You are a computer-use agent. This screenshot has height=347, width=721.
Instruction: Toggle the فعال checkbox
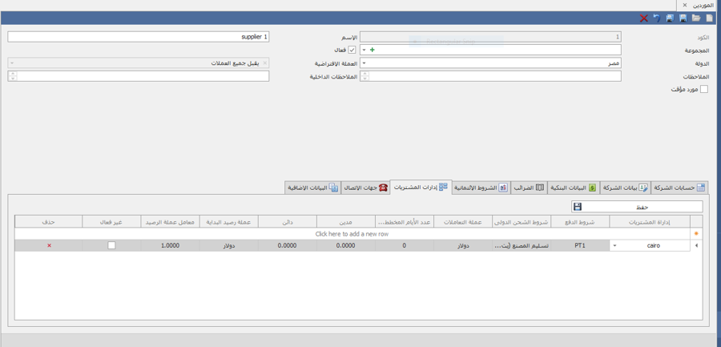click(352, 50)
